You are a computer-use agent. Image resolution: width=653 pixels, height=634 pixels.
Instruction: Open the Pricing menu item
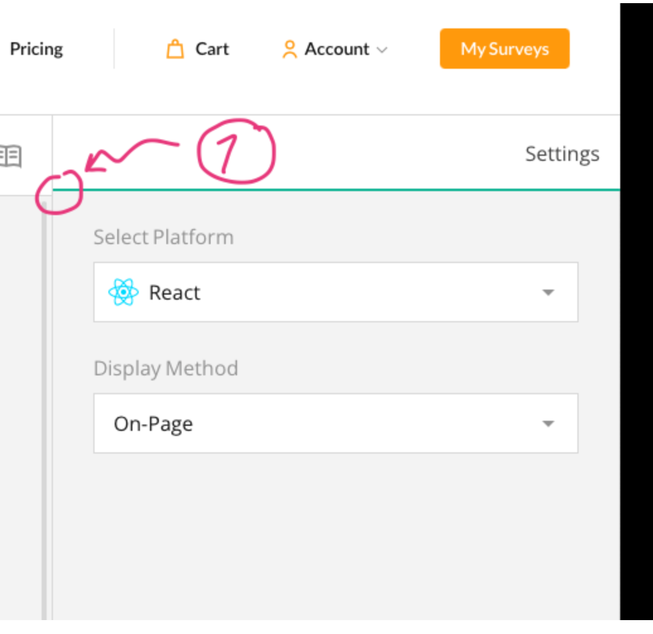click(36, 49)
